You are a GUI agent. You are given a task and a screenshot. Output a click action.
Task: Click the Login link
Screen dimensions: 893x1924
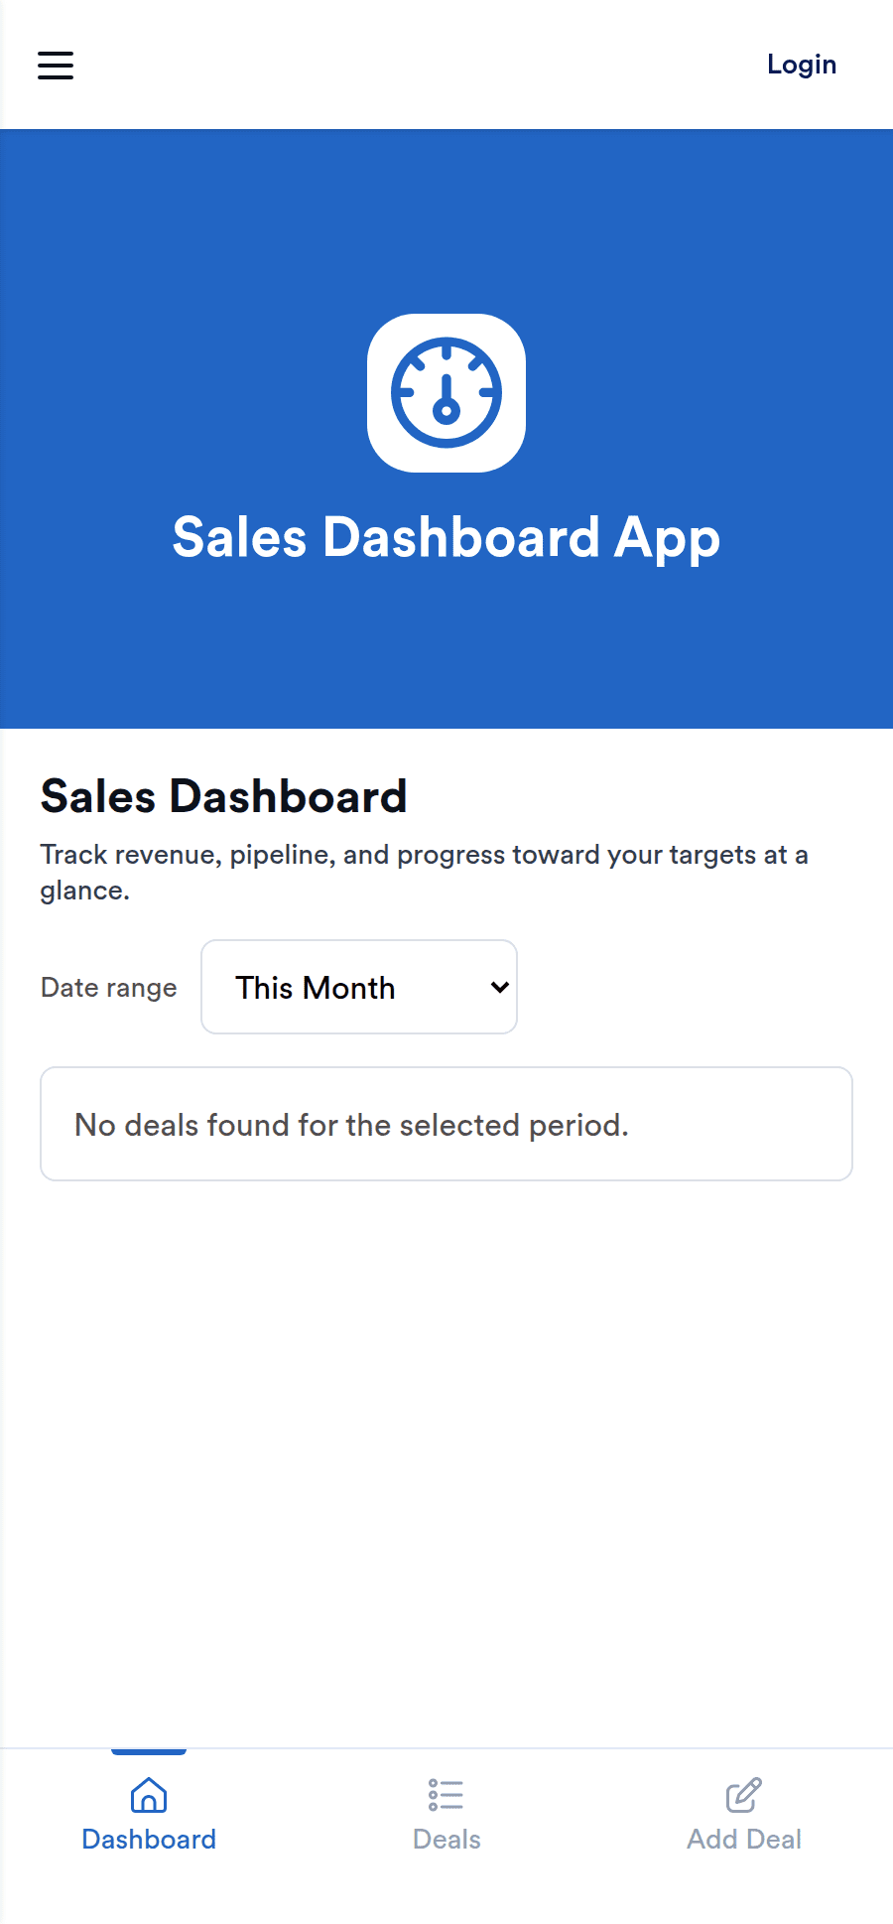tap(801, 65)
